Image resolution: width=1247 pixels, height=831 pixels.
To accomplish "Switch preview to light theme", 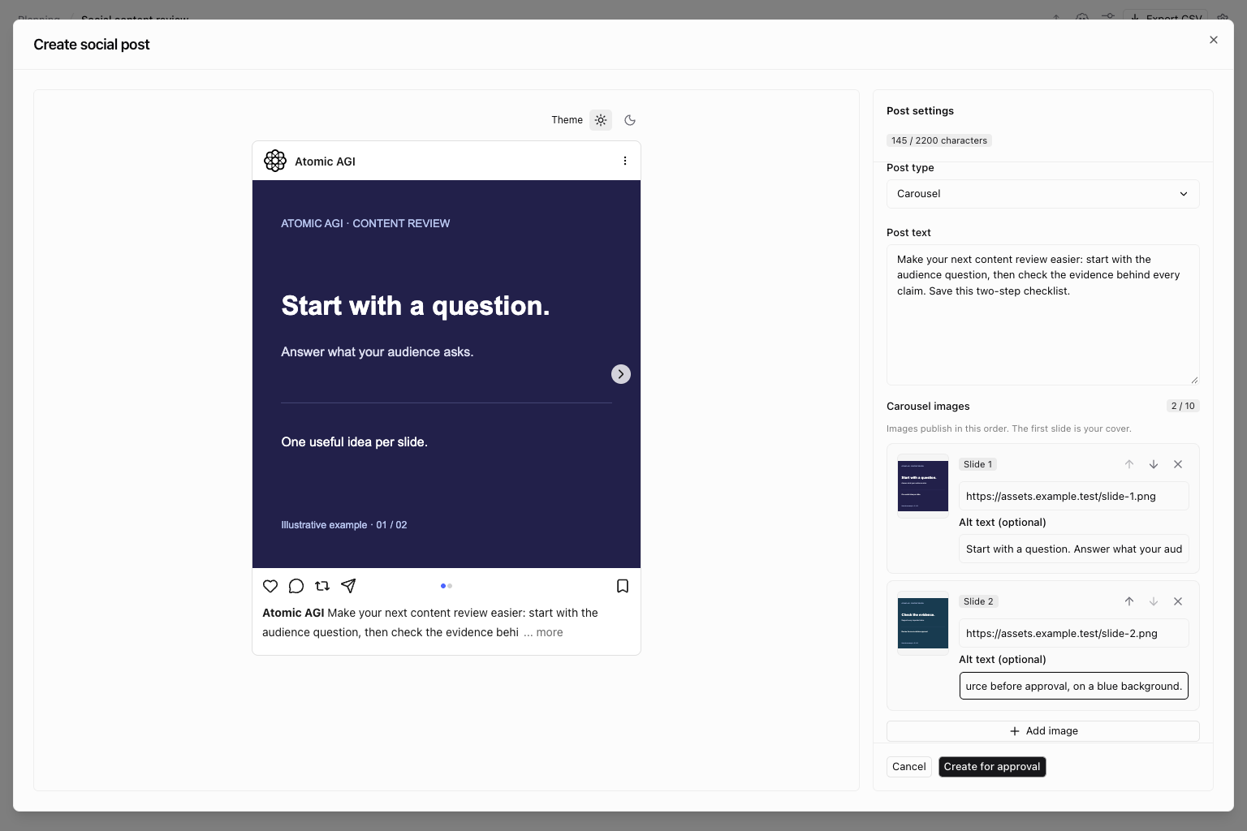I will tap(601, 120).
